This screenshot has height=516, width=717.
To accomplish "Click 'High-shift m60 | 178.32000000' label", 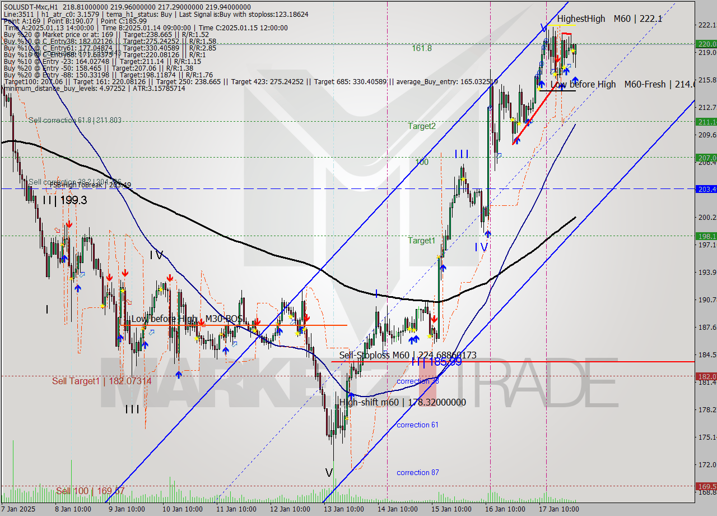I will click(x=402, y=402).
